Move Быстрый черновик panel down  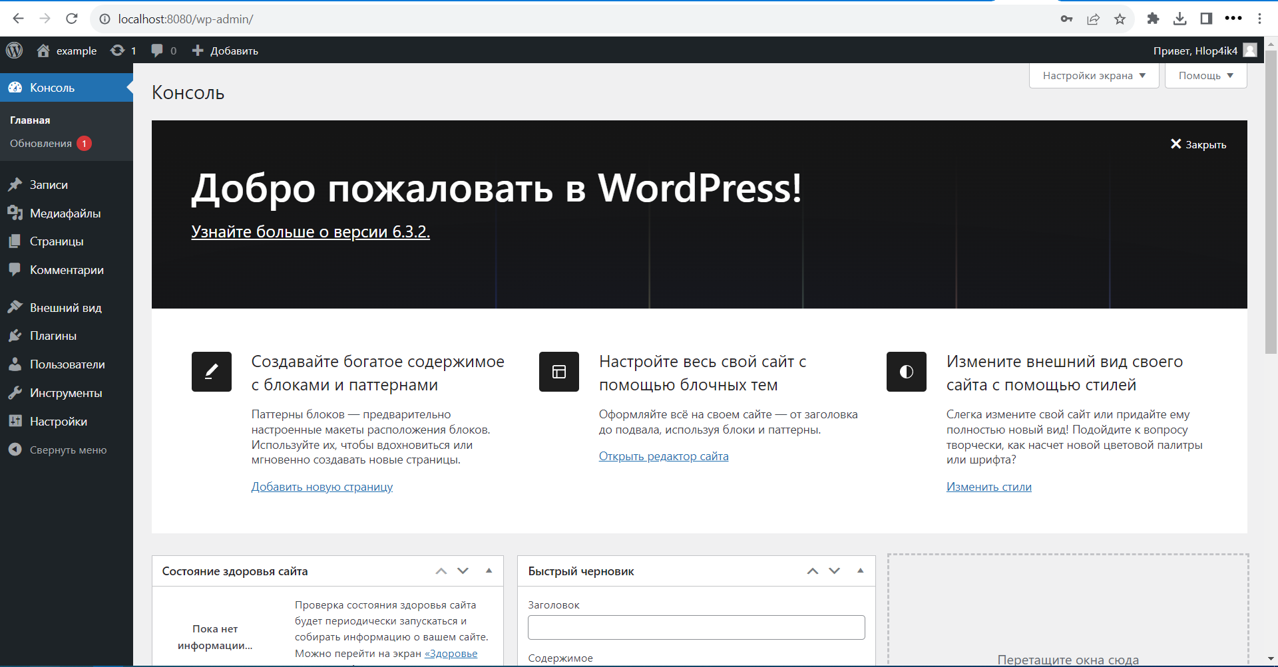coord(835,571)
